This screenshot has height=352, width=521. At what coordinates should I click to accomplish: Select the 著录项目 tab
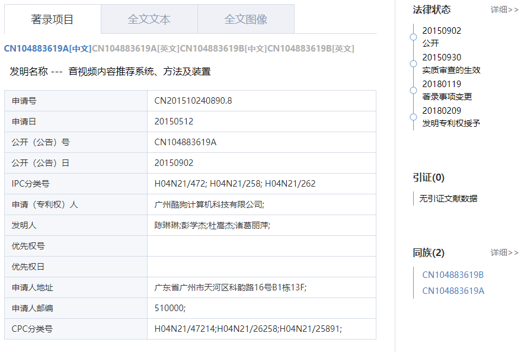(52, 19)
